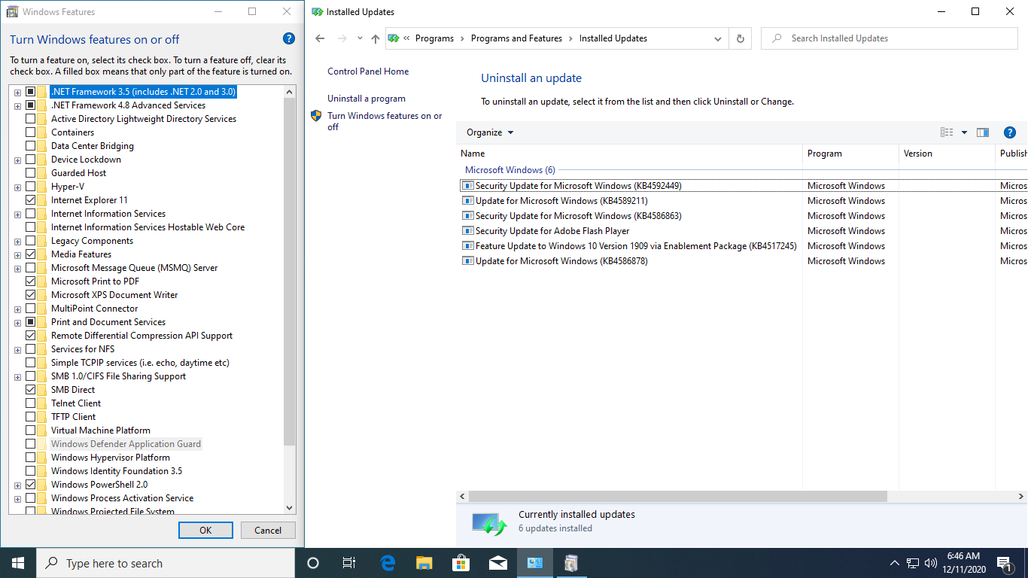Image resolution: width=1028 pixels, height=578 pixels.
Task: Expand the Internet Information Services node
Action: [17, 214]
